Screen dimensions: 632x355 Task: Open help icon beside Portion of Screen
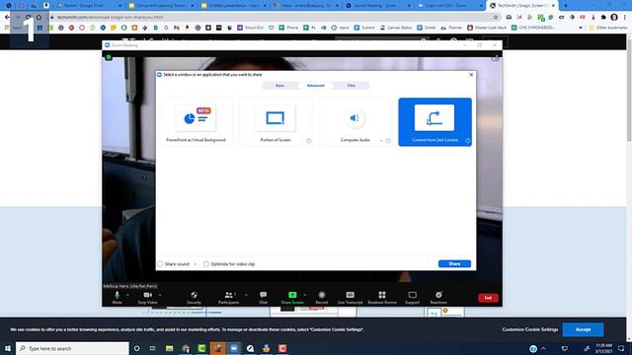pos(308,140)
